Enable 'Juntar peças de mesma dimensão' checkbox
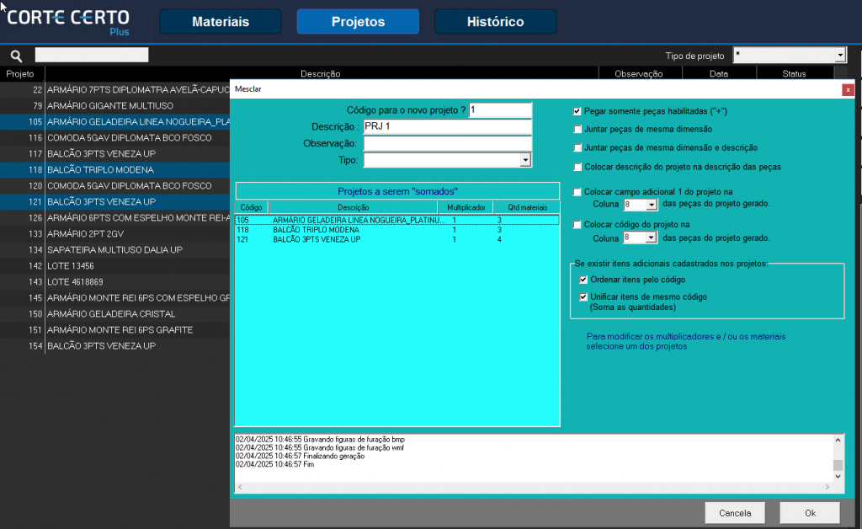 pos(577,129)
